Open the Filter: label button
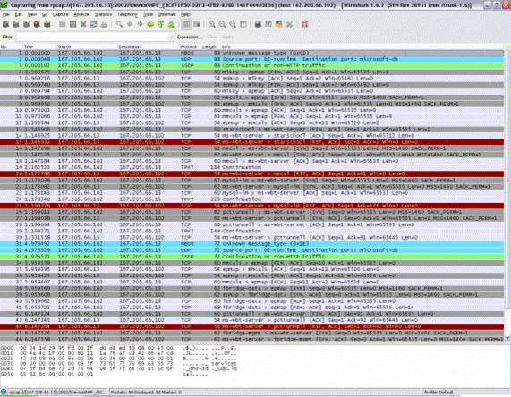 [x=8, y=37]
